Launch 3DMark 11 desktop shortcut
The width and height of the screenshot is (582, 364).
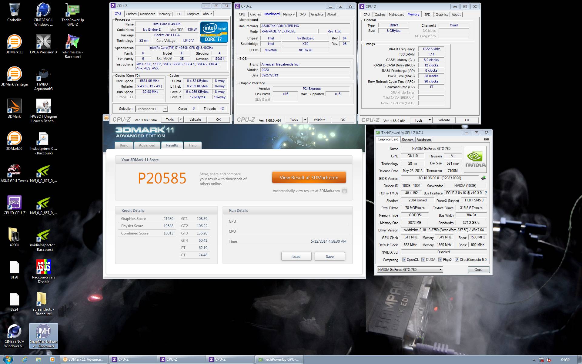(14, 44)
